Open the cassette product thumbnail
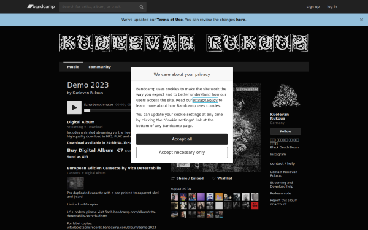Viewport: 368px width, 230px height. [75, 183]
